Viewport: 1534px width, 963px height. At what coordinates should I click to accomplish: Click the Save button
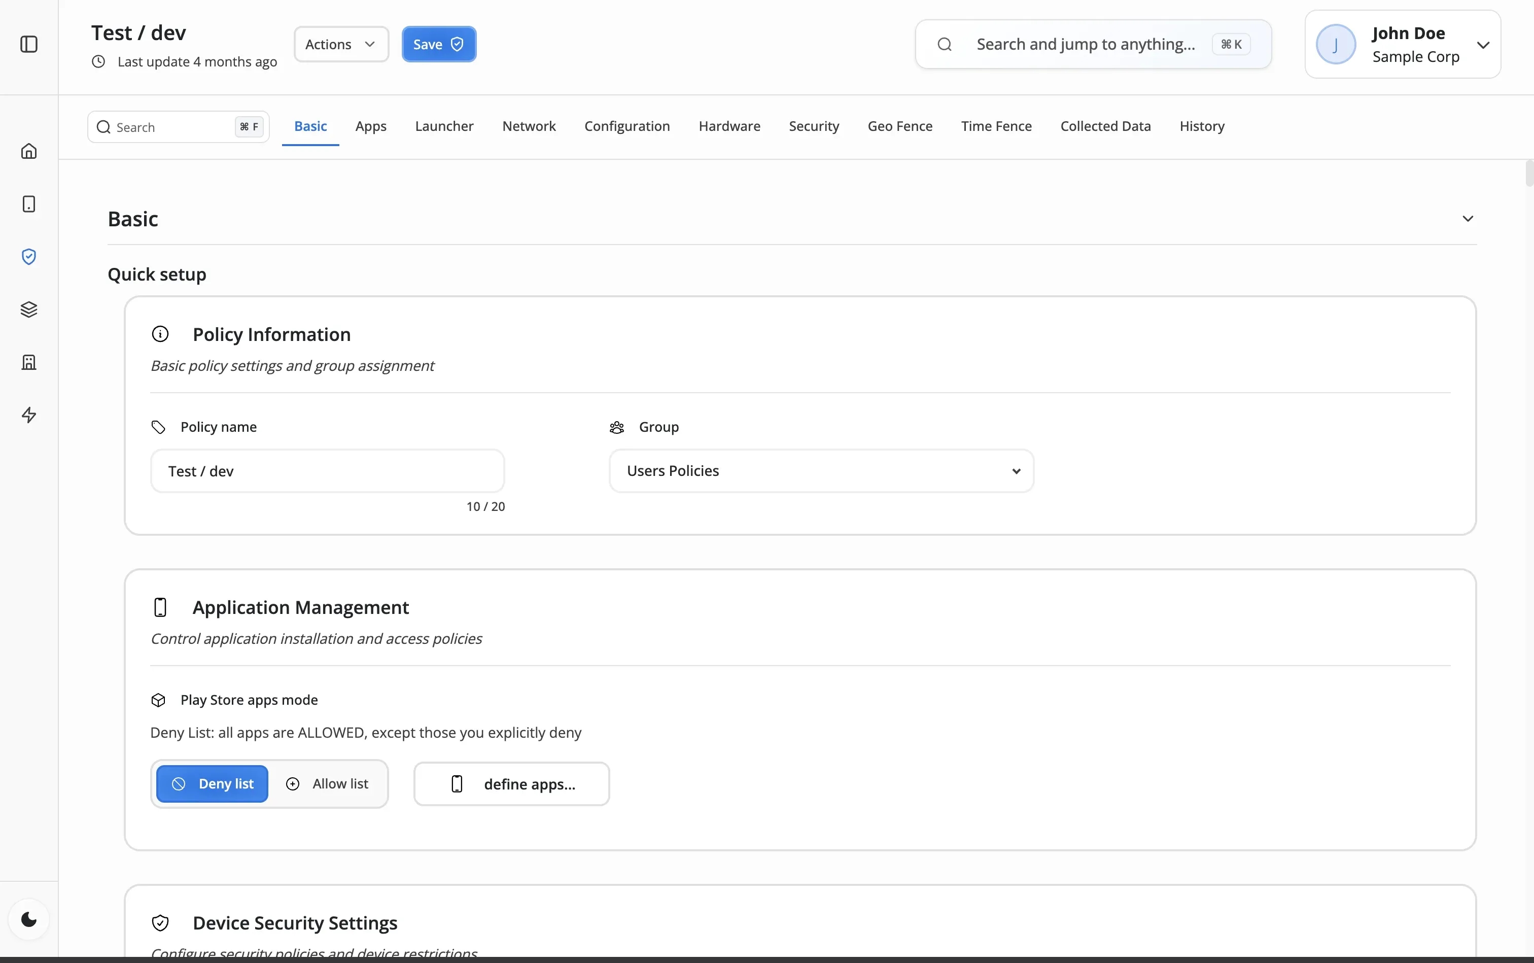click(x=439, y=44)
